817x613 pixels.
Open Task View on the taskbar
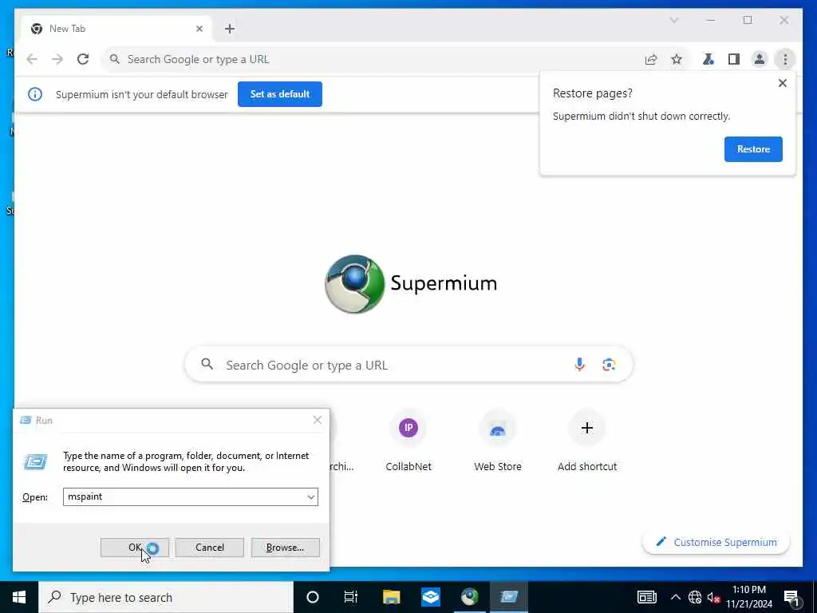(x=351, y=597)
